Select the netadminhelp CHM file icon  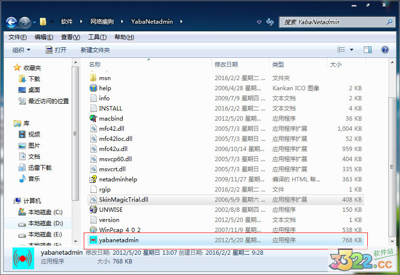click(93, 179)
